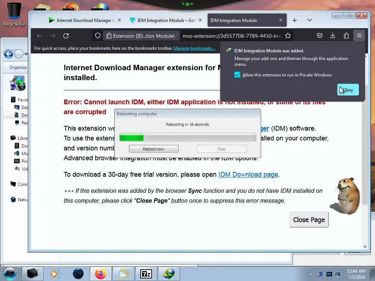Open file explorer folder taskbar icon

[123, 274]
